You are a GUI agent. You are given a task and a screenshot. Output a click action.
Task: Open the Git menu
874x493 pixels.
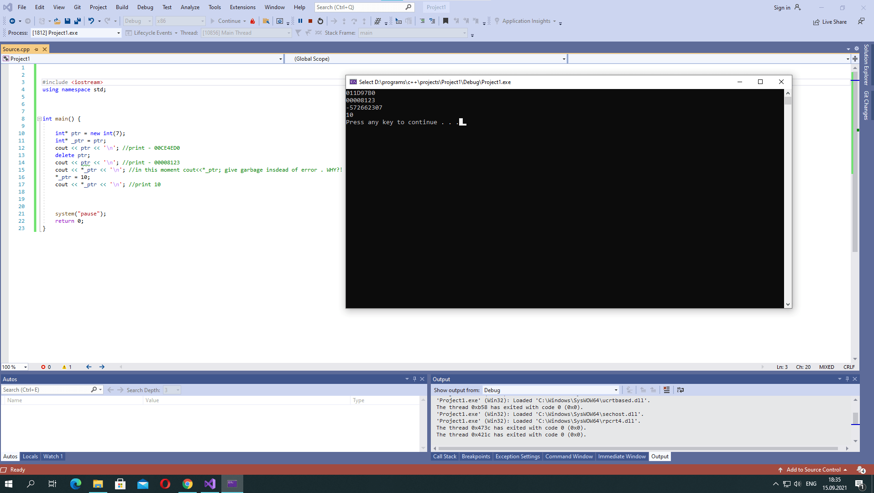click(77, 7)
